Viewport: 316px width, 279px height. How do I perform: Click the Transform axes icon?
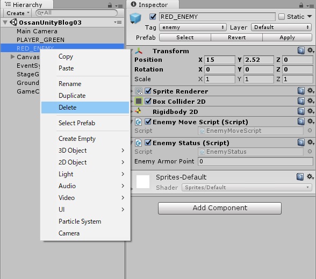(139, 51)
